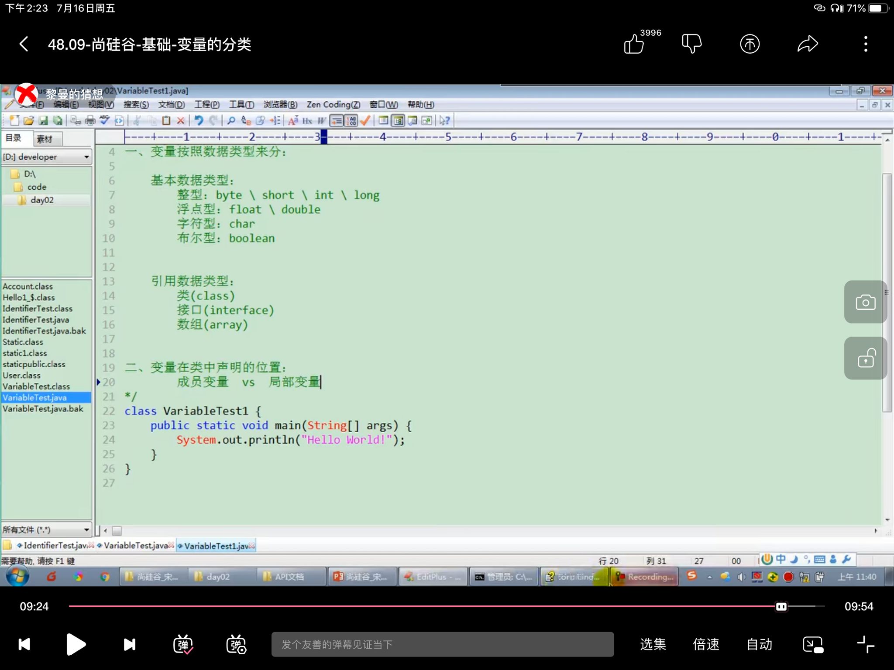Select IdentifierTest.java in file list
This screenshot has height=670, width=894.
[36, 320]
